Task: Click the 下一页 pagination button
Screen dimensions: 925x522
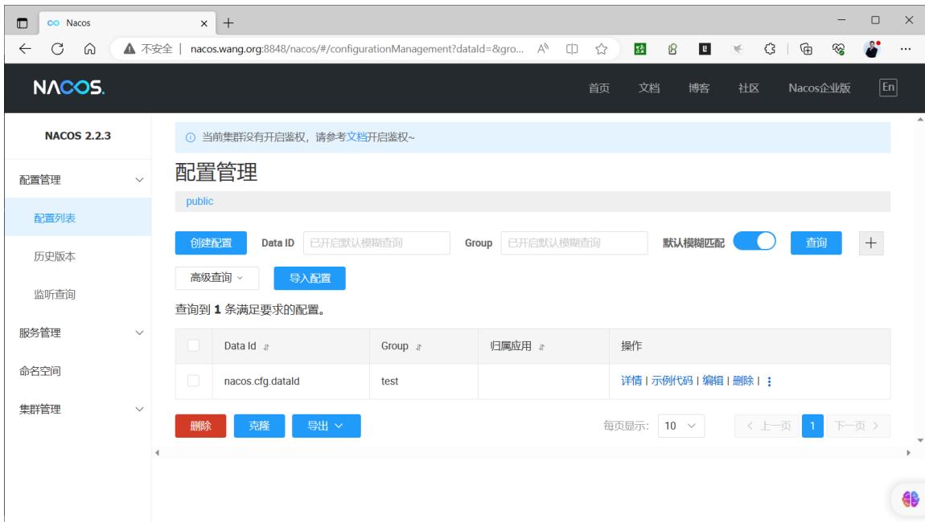Action: click(x=857, y=426)
